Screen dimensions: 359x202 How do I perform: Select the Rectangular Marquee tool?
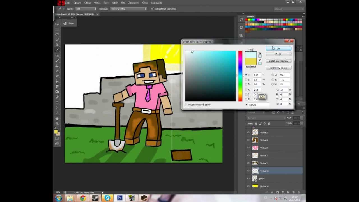tap(57, 29)
